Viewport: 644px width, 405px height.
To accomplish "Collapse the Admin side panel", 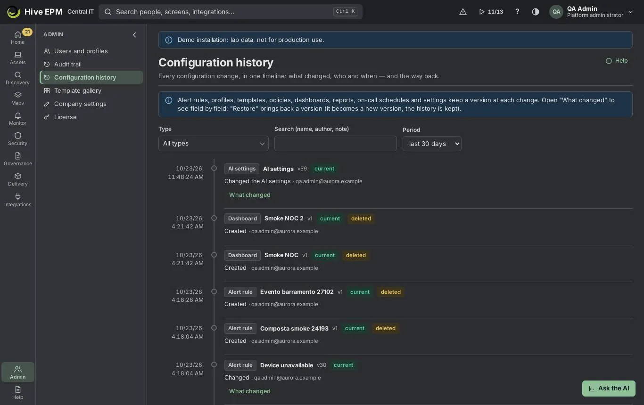I will tap(134, 35).
